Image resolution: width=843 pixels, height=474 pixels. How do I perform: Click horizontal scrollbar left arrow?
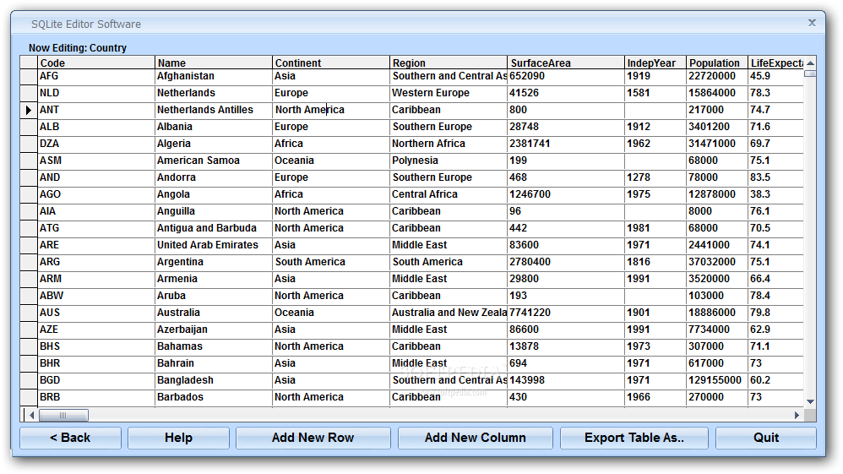(32, 415)
